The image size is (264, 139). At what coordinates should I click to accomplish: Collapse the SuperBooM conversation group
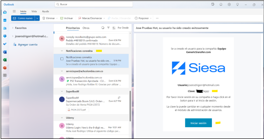(62, 91)
